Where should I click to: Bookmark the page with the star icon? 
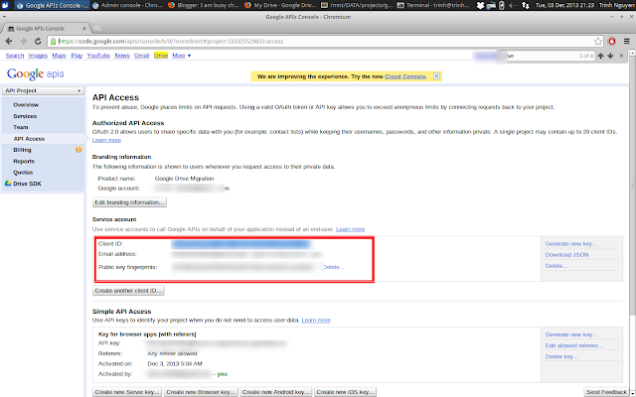[598, 42]
